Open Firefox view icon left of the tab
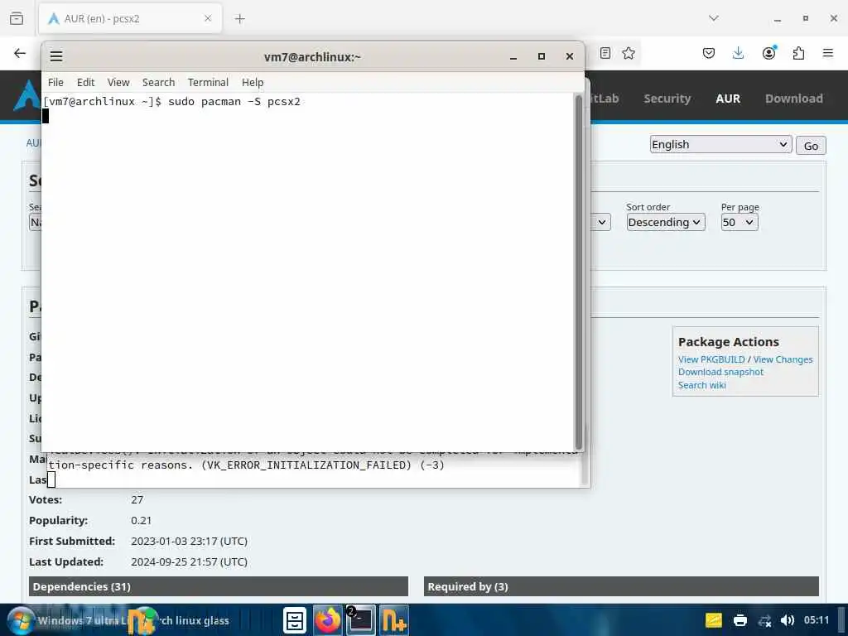The image size is (848, 636). coord(17,18)
